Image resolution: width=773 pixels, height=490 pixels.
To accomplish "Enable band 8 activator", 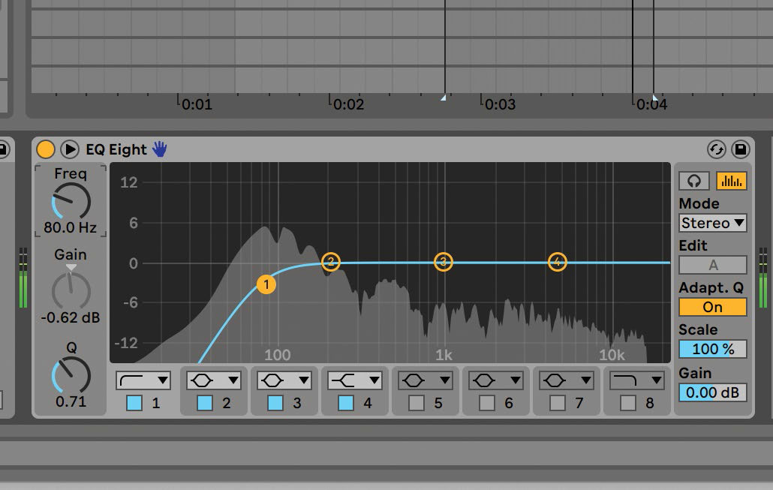I will [x=627, y=403].
